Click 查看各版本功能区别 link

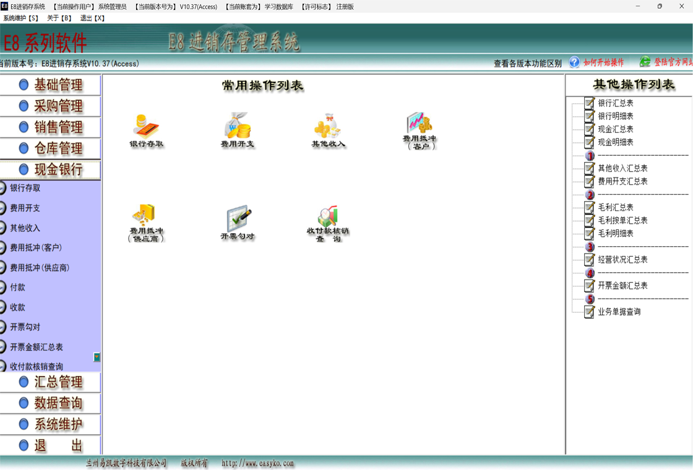(527, 63)
